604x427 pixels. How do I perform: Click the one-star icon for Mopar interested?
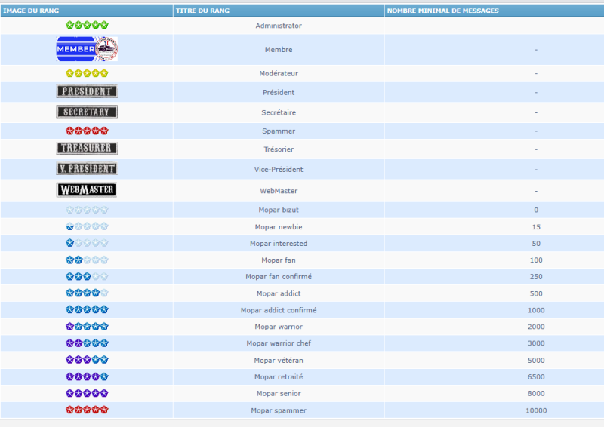point(87,243)
